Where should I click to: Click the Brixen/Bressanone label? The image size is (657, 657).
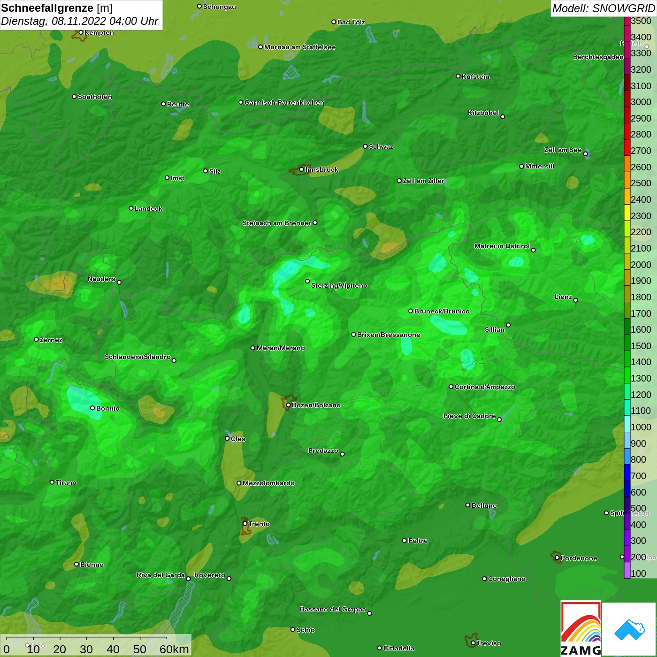tap(389, 335)
